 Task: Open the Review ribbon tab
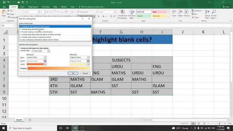click(64, 7)
